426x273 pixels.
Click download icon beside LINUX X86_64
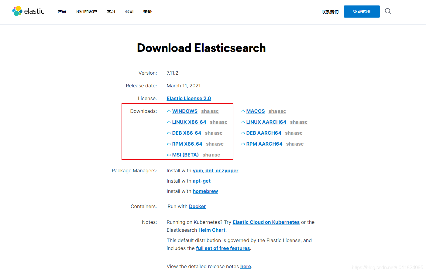[169, 122]
